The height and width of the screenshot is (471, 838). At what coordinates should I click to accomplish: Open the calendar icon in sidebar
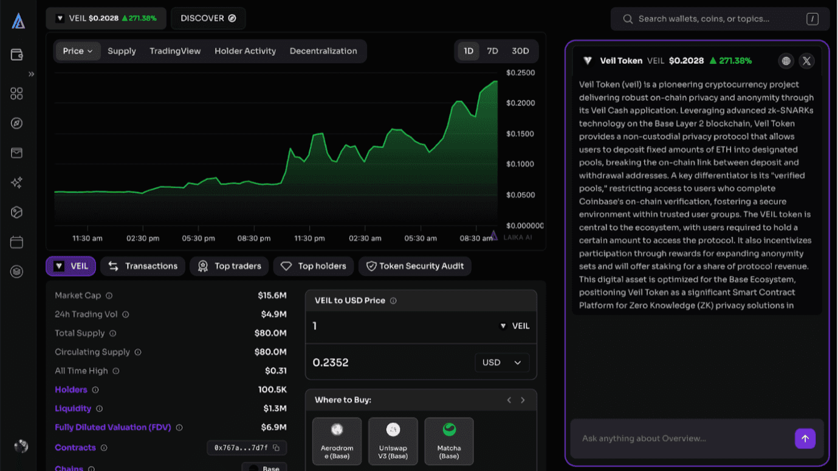(17, 242)
